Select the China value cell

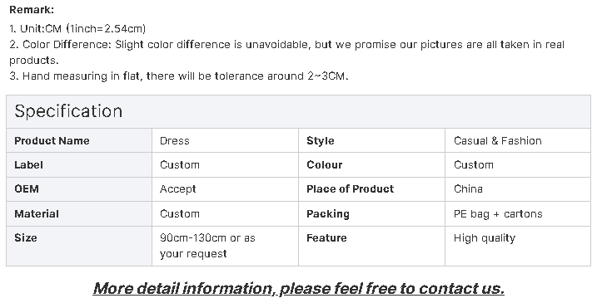pos(518,189)
